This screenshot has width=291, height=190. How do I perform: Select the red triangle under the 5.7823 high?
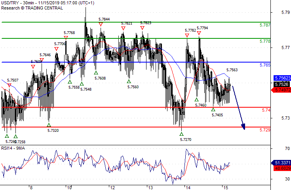(x=142, y=28)
